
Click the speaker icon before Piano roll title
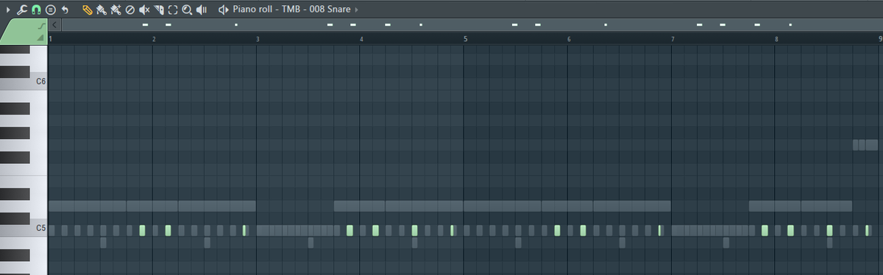point(224,10)
